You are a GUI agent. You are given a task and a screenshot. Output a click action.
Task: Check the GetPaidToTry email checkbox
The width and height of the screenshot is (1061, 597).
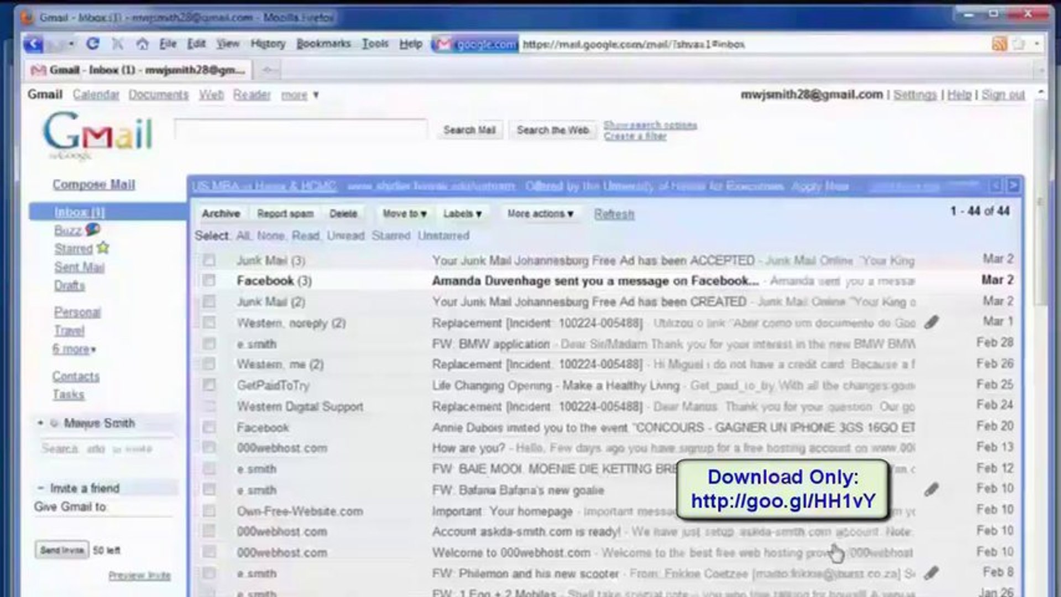click(208, 385)
